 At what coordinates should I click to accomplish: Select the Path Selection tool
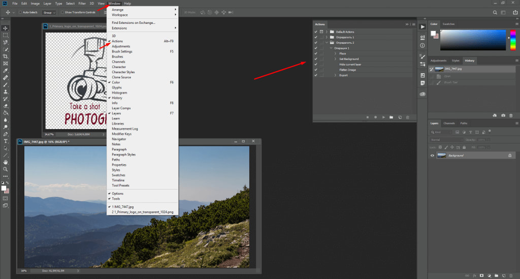tap(5, 148)
